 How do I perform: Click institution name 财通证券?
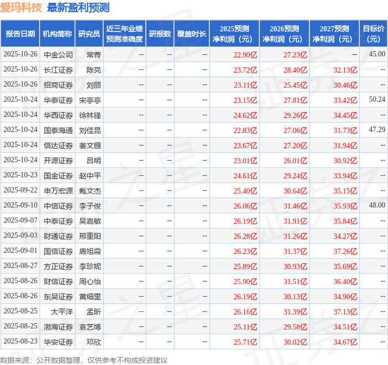click(x=58, y=236)
